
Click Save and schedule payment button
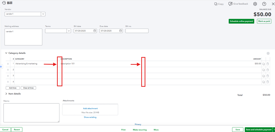259,130
